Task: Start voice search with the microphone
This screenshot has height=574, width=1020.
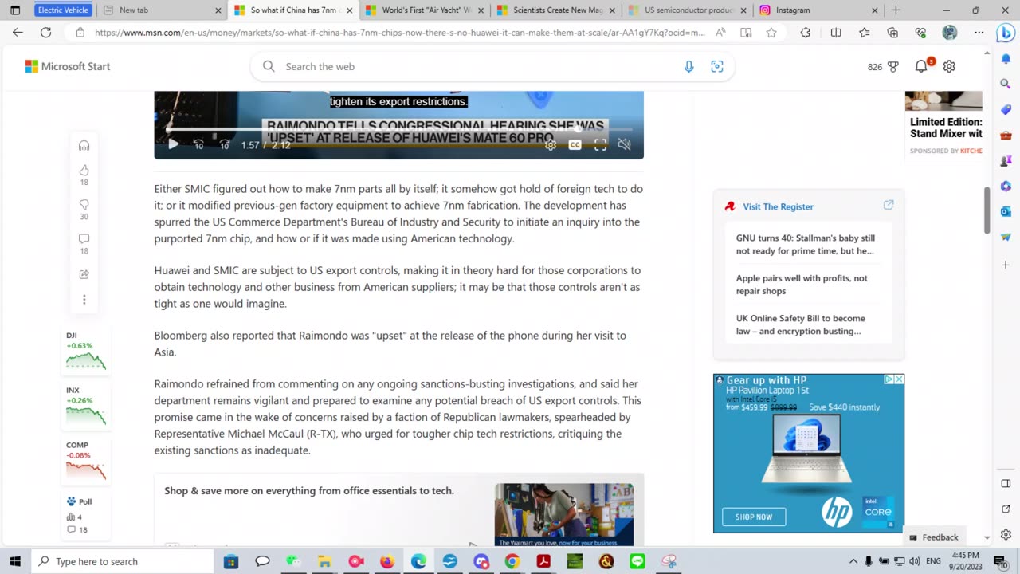Action: (x=689, y=66)
